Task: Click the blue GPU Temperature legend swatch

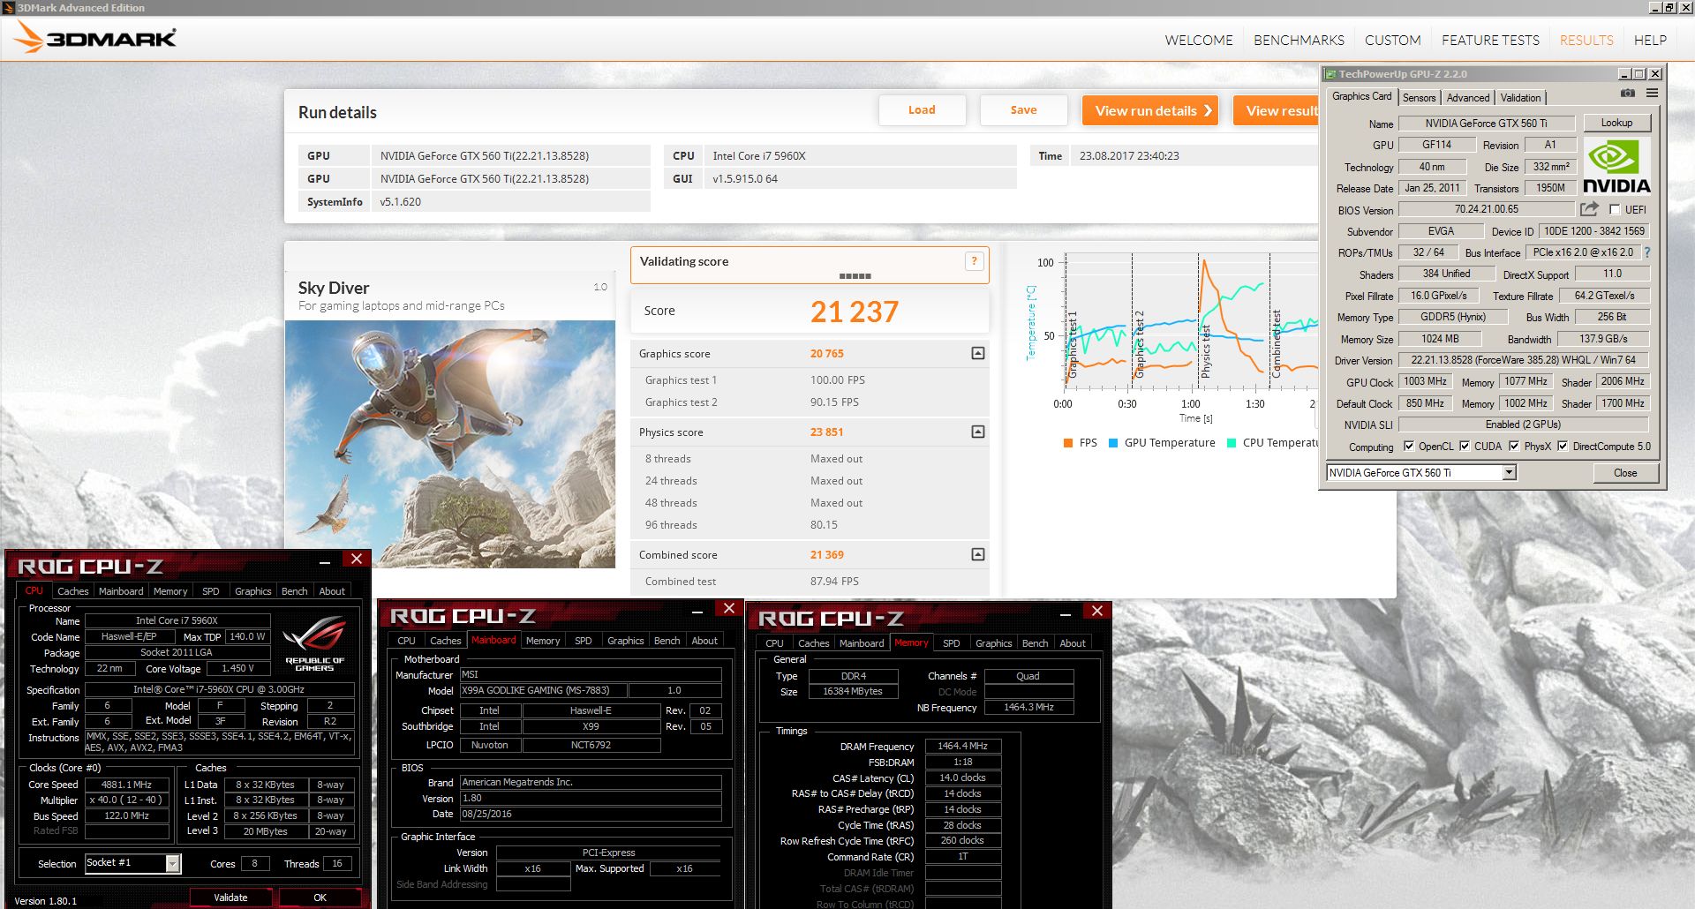Action: 1113,443
